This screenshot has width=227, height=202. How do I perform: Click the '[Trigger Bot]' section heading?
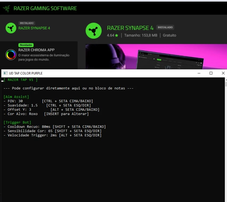click(x=17, y=122)
